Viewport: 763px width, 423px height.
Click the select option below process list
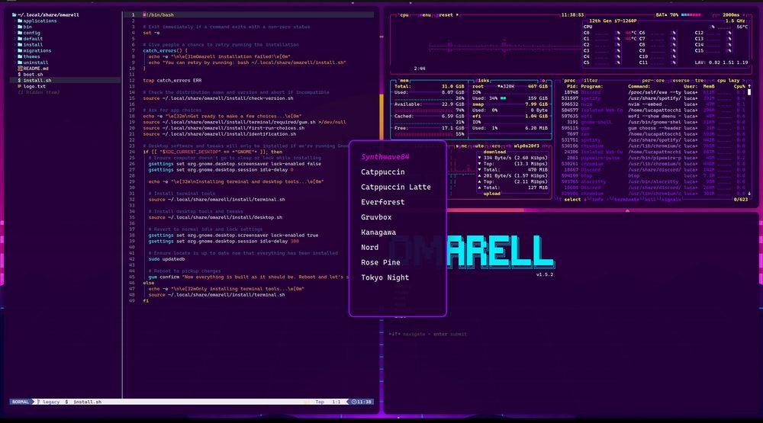(572, 200)
